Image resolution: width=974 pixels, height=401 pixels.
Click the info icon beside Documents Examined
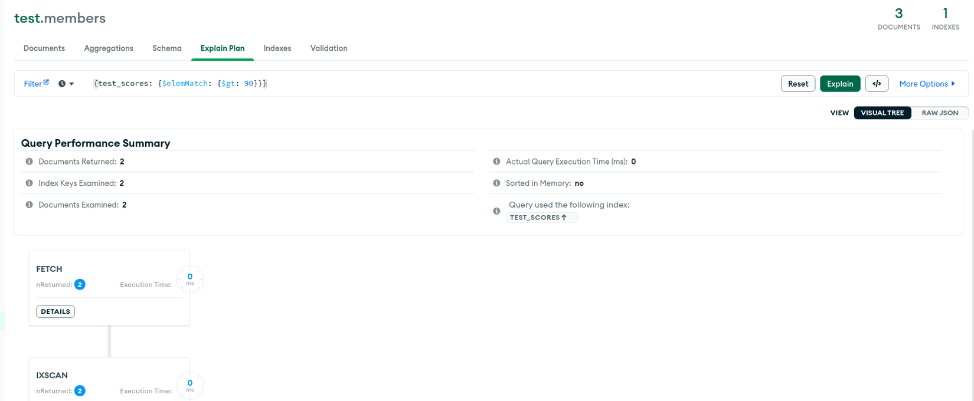tap(29, 205)
